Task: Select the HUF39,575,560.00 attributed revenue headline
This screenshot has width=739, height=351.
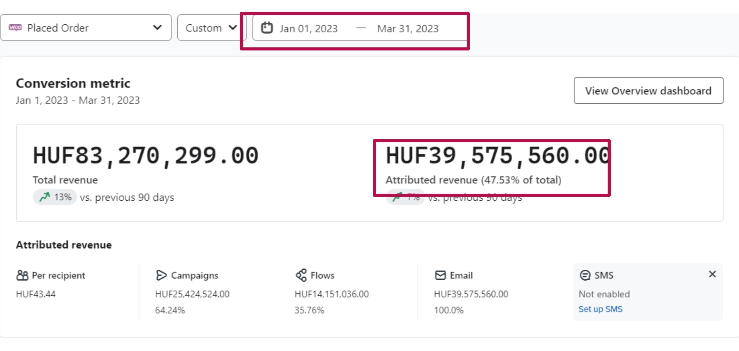Action: pyautogui.click(x=498, y=156)
